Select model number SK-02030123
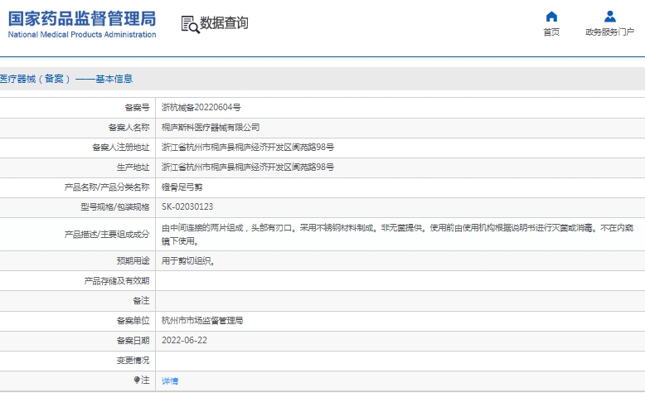The height and width of the screenshot is (398, 645). click(x=187, y=206)
